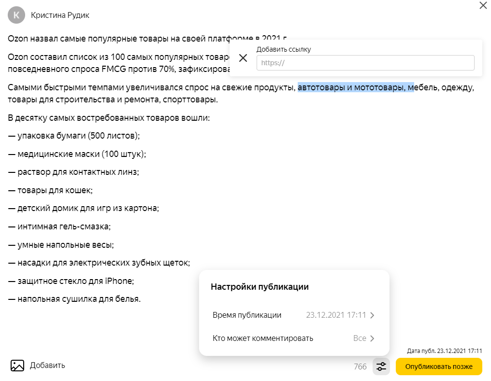This screenshot has width=491, height=381.
Task: Click the Настройки публикации popup heading
Action: pos(260,287)
